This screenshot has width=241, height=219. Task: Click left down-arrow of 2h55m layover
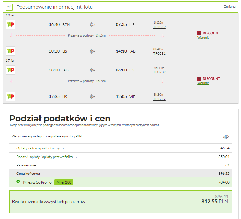[11, 35]
